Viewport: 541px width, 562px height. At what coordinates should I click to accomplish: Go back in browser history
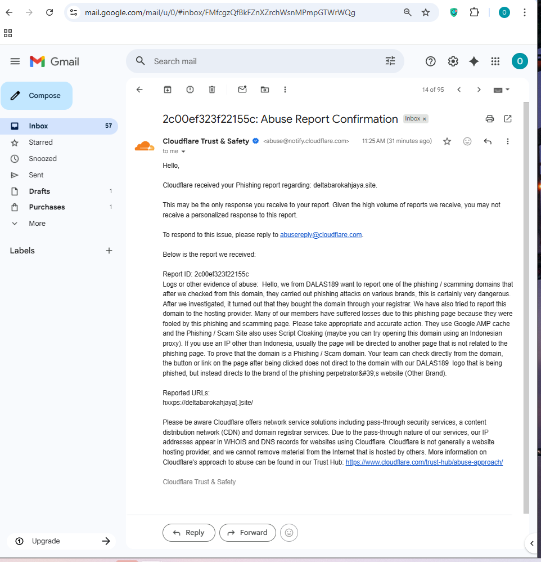coord(9,12)
